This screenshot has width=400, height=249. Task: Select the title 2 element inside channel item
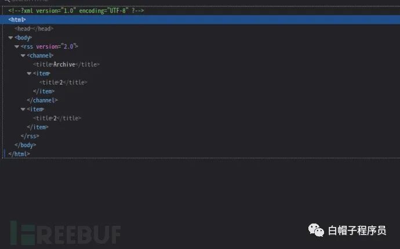coord(63,82)
